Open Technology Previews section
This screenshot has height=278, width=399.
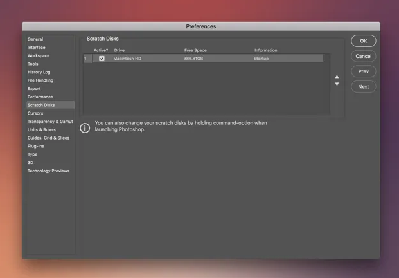[x=48, y=171]
